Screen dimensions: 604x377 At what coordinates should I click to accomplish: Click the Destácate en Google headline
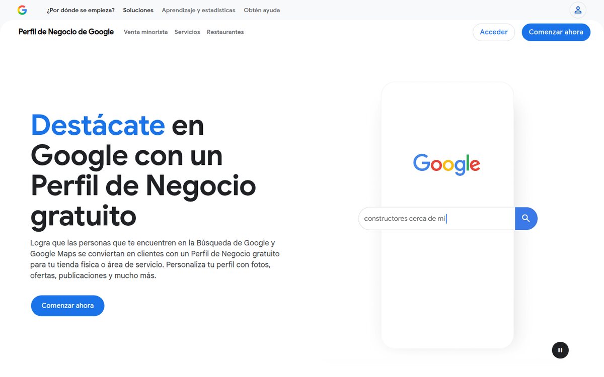[143, 171]
